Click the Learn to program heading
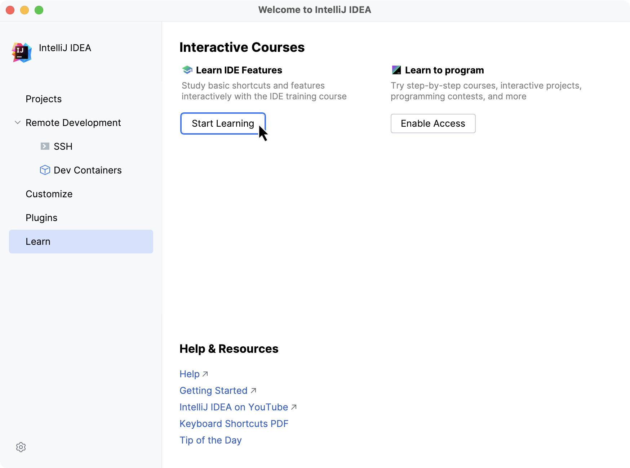Screen dimensions: 630x468 444,70
